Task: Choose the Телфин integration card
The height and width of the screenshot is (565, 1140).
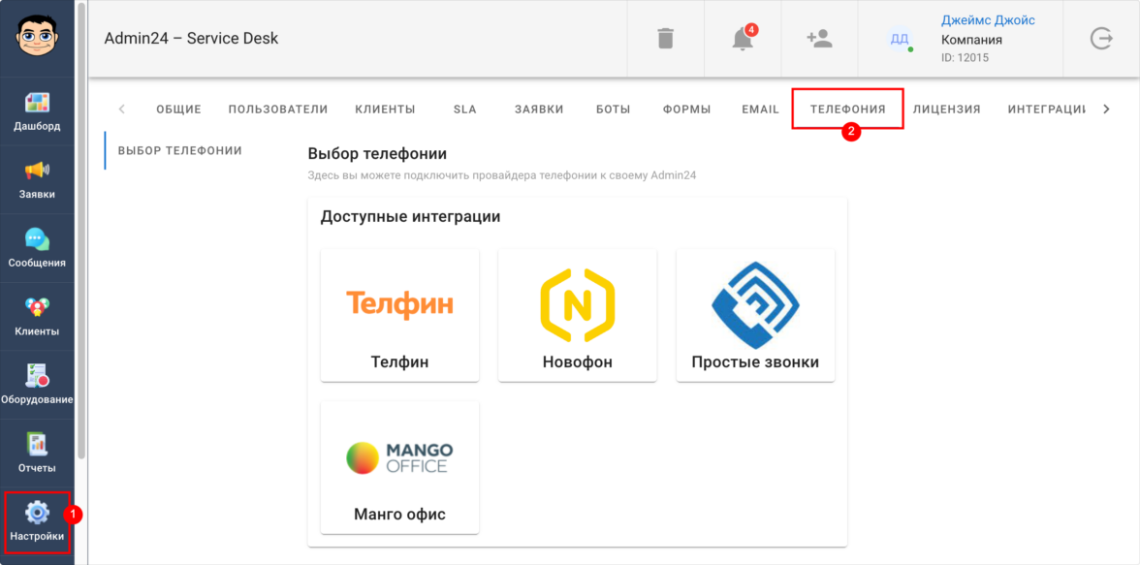Action: 399,315
